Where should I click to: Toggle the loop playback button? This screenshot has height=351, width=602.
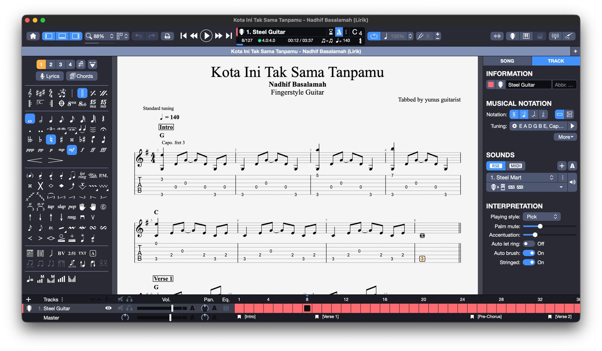[374, 36]
